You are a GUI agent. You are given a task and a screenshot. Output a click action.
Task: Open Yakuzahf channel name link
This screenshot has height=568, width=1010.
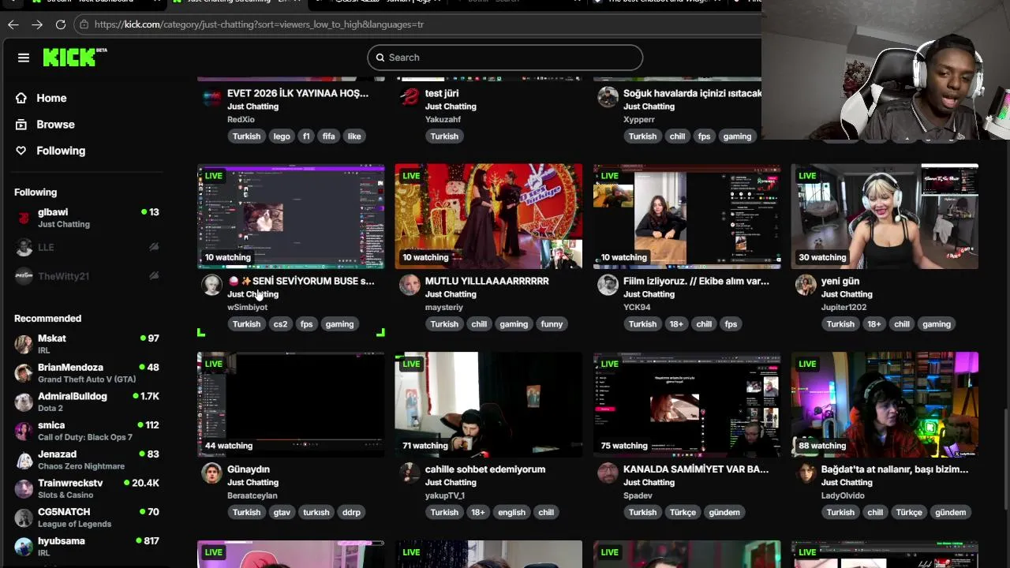[443, 119]
